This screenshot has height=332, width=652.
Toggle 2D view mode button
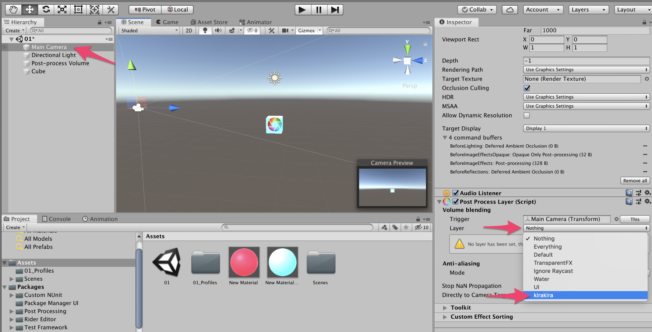pyautogui.click(x=189, y=30)
